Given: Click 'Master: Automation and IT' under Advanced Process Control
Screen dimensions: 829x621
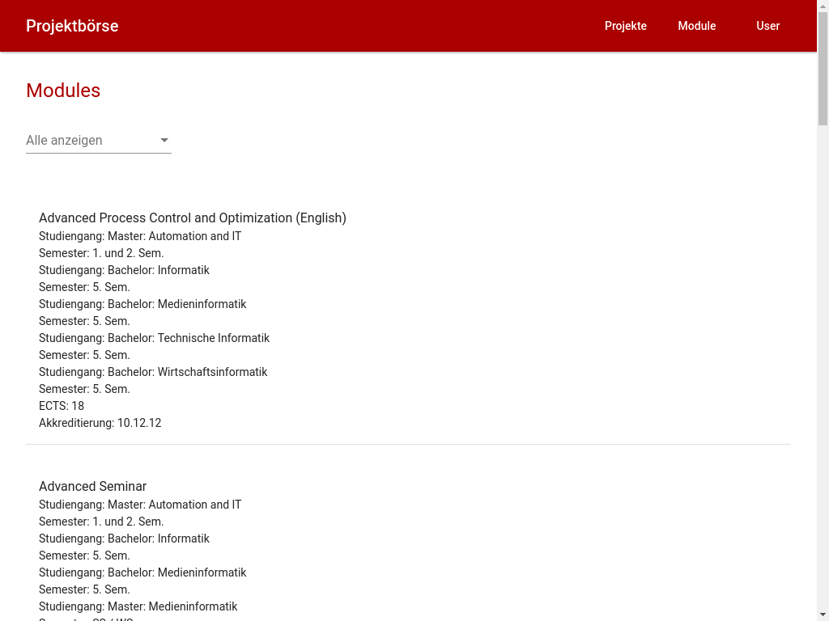Looking at the screenshot, I should coord(175,237).
